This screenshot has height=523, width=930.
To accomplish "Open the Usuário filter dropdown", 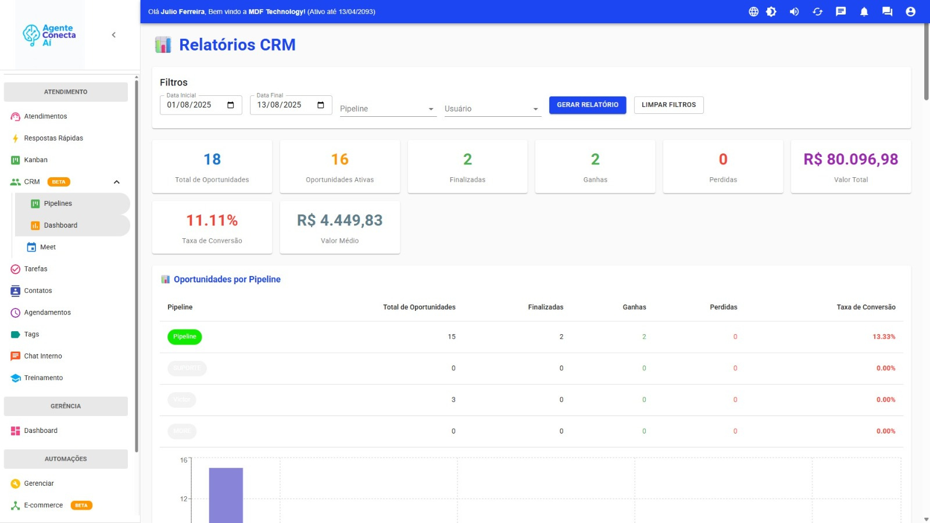I will click(493, 109).
